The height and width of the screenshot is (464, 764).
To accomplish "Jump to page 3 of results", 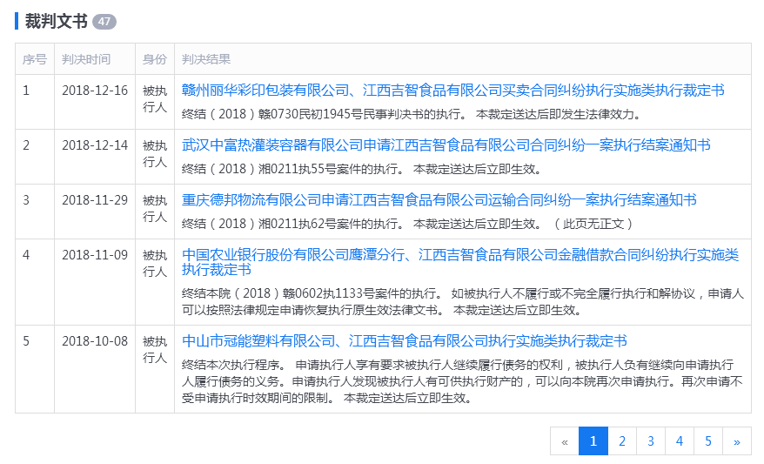I will click(x=651, y=441).
